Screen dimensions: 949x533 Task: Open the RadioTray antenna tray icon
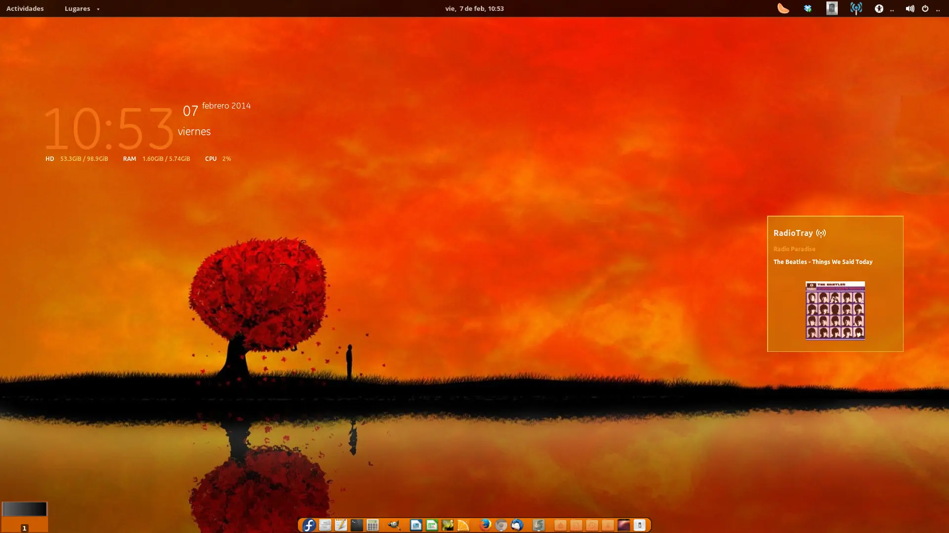(x=856, y=8)
